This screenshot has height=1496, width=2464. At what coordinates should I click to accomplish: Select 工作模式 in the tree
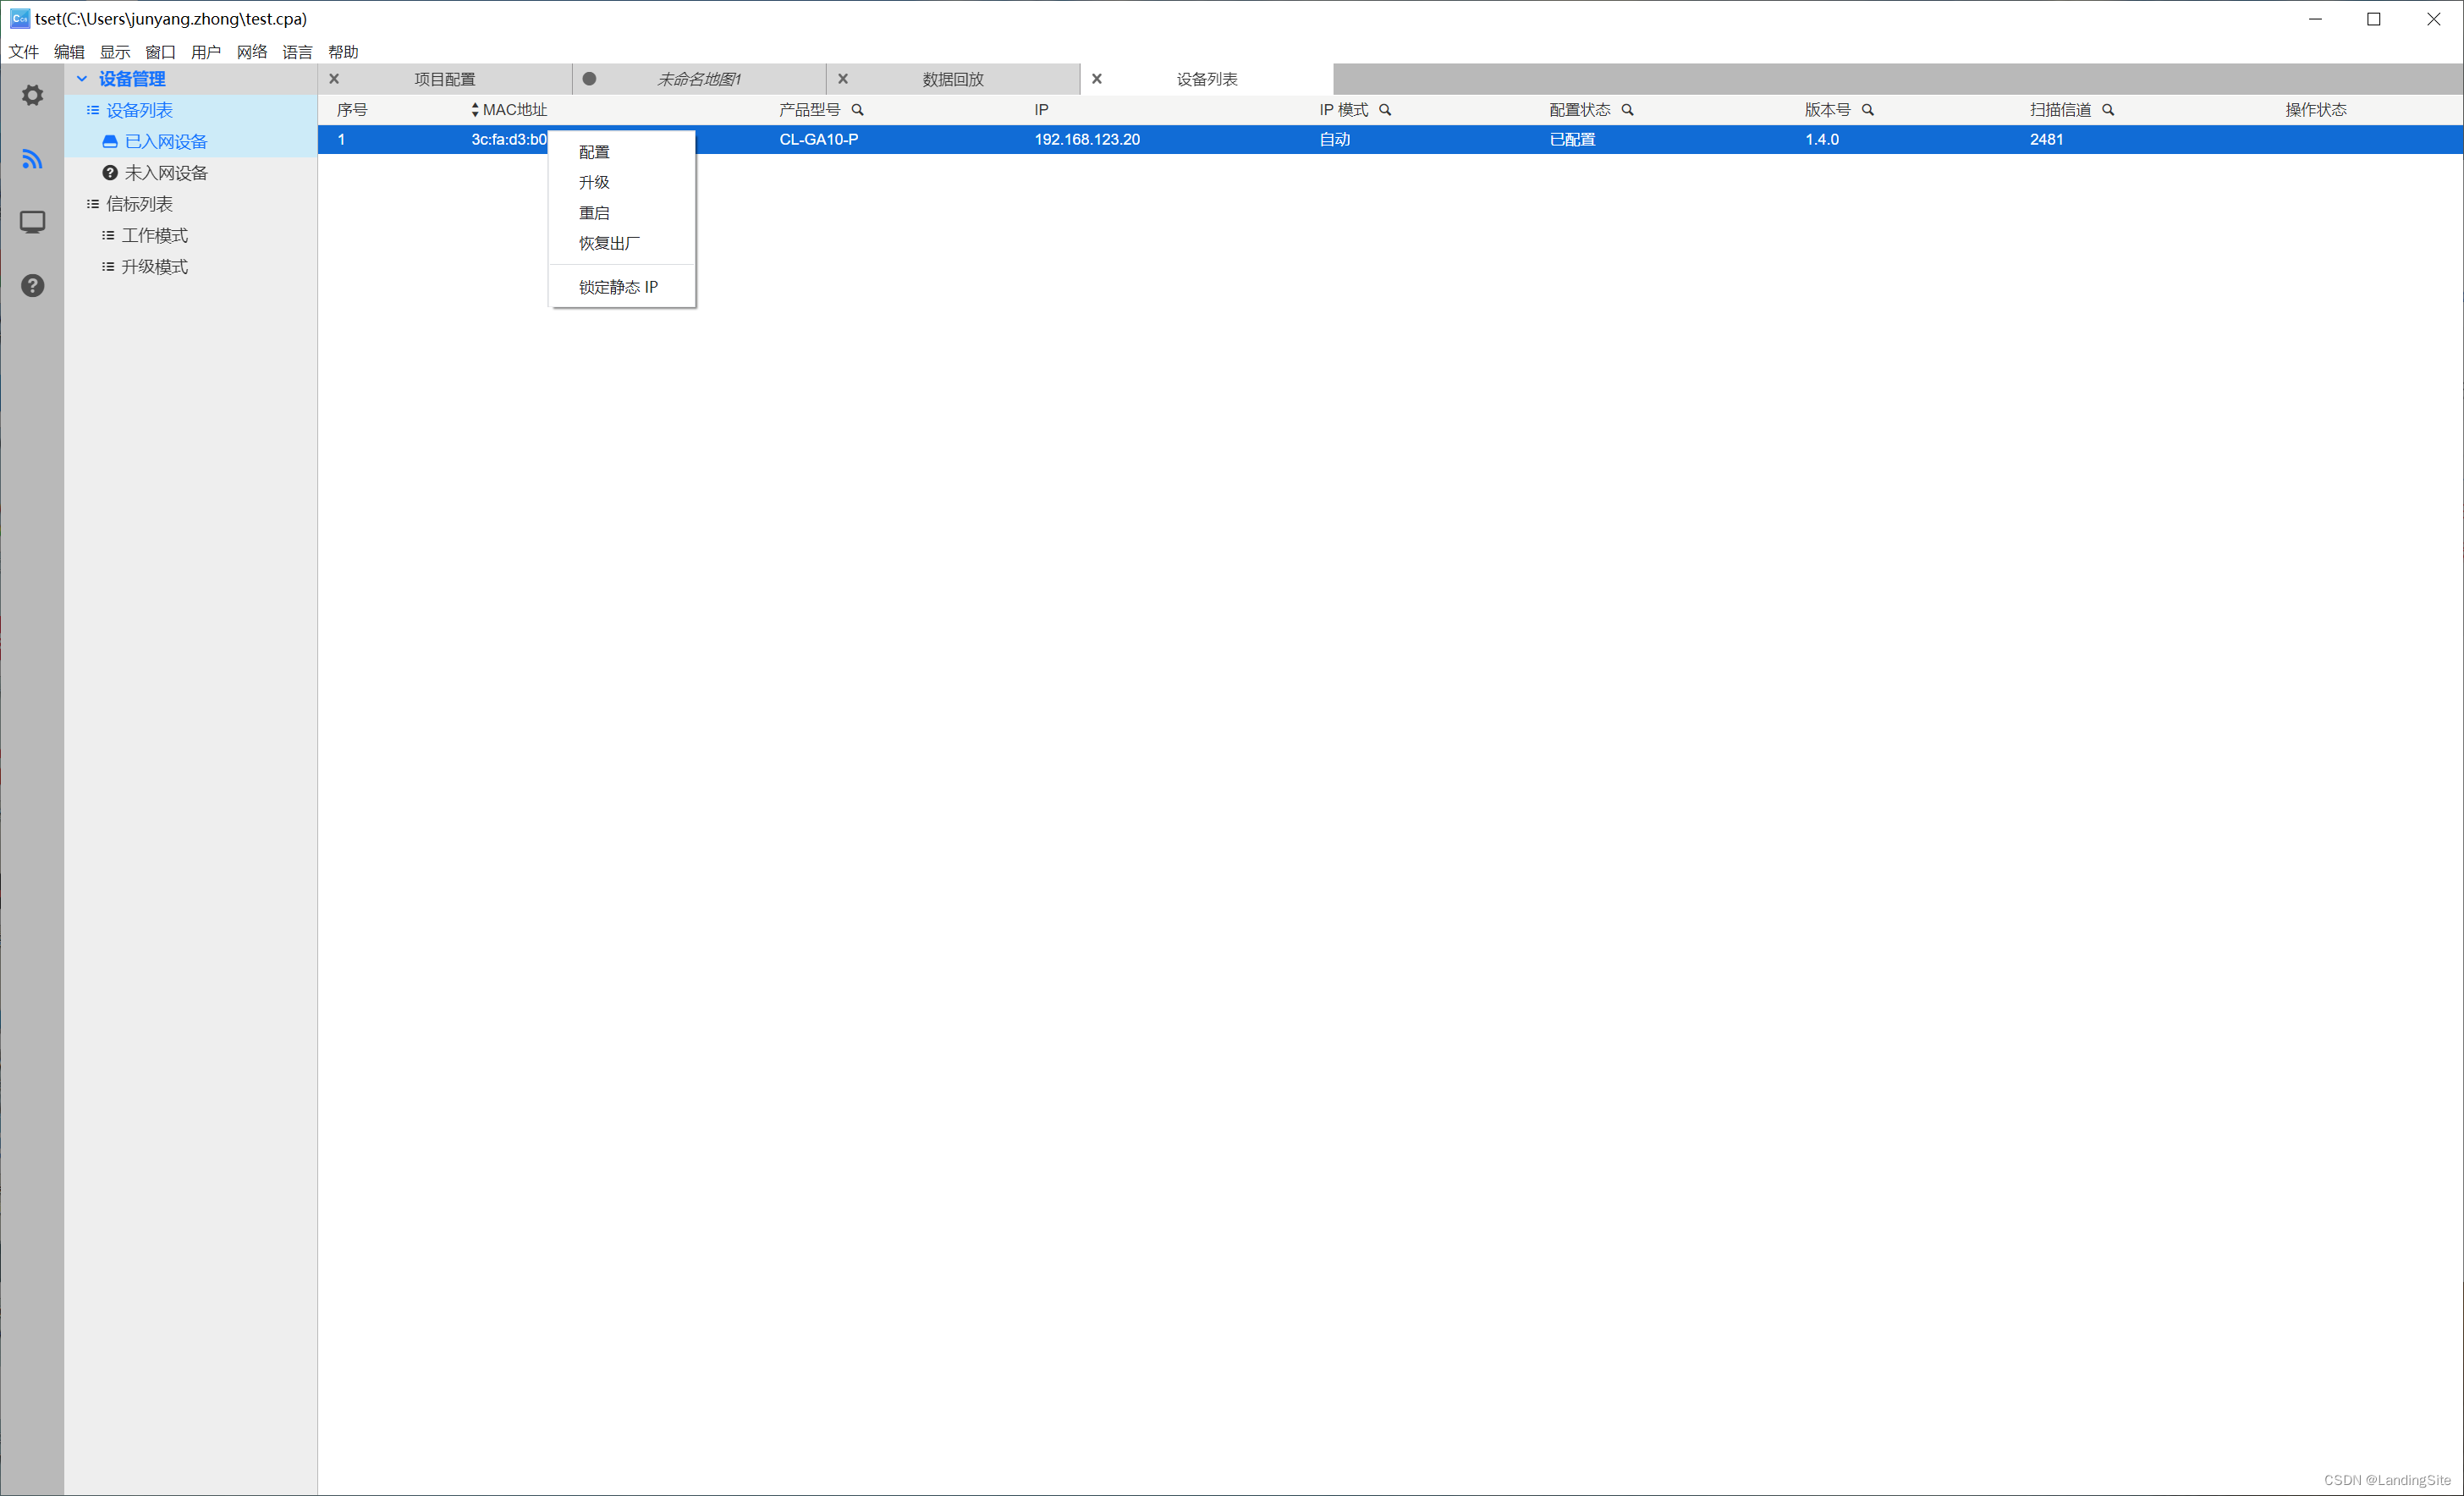[155, 235]
